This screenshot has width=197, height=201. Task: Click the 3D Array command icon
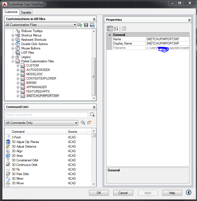point(8,155)
